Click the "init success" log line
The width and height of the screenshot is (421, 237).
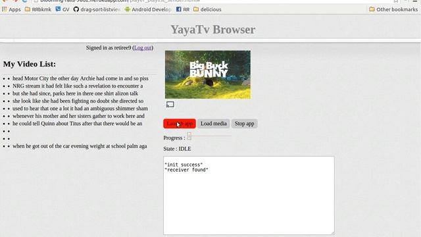click(184, 165)
